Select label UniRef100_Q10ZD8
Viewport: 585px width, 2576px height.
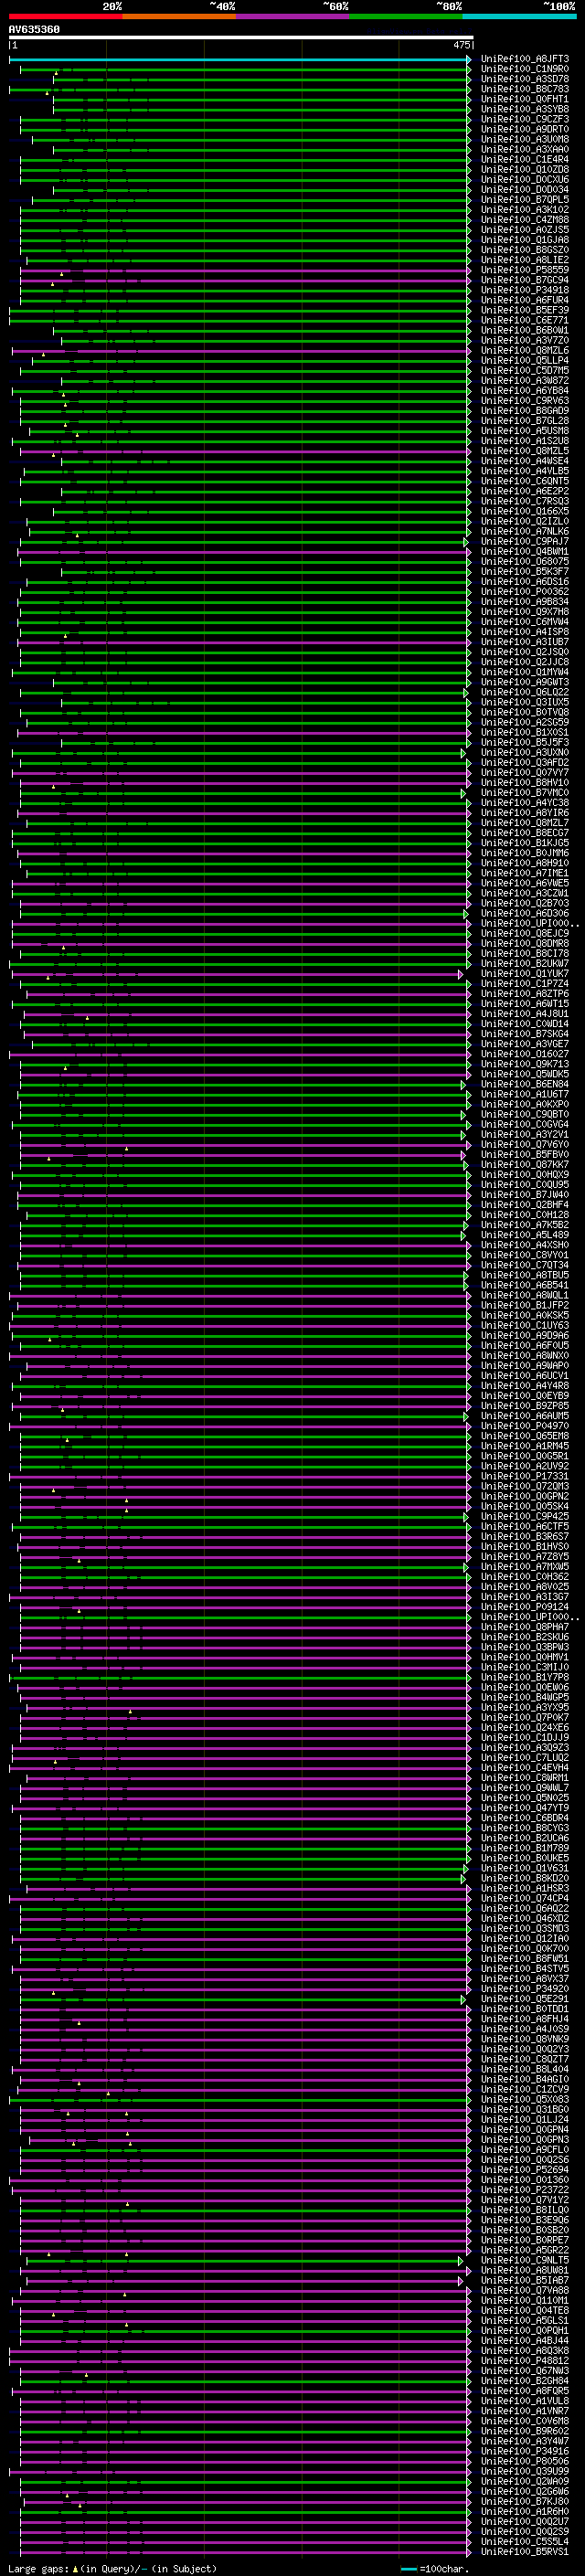[x=525, y=169]
